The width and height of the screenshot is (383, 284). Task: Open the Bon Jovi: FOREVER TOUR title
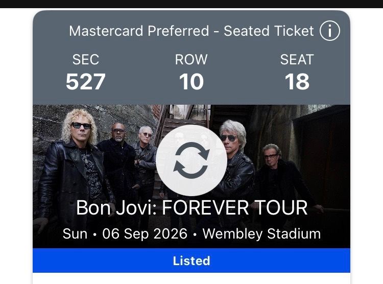point(192,208)
